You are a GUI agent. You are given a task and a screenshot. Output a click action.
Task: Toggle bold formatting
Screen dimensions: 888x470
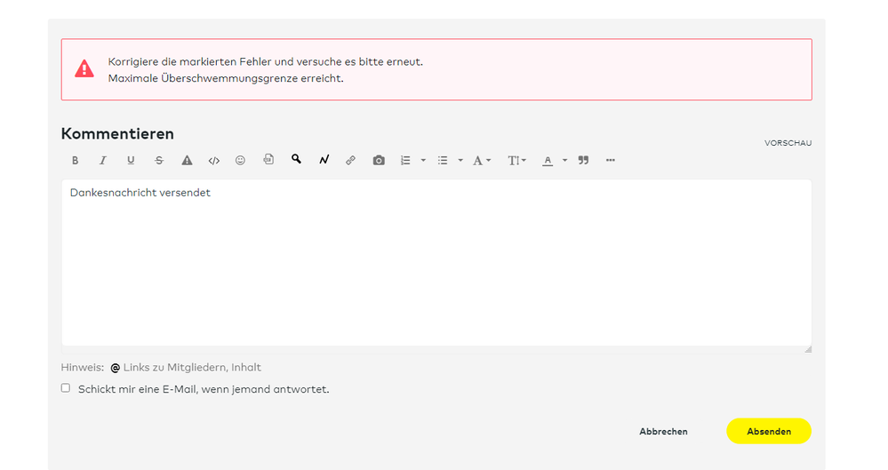75,160
